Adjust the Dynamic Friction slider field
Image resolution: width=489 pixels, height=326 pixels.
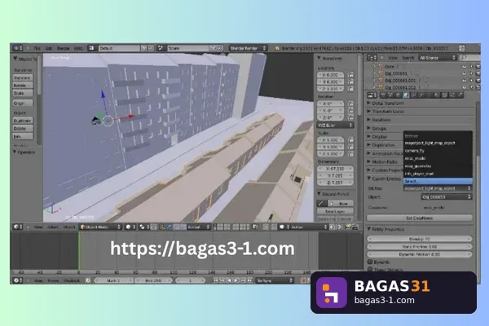419,254
